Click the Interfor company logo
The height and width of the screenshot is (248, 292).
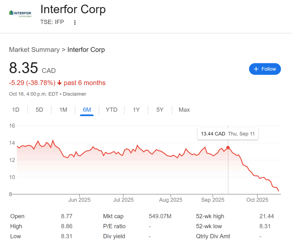(20, 14)
